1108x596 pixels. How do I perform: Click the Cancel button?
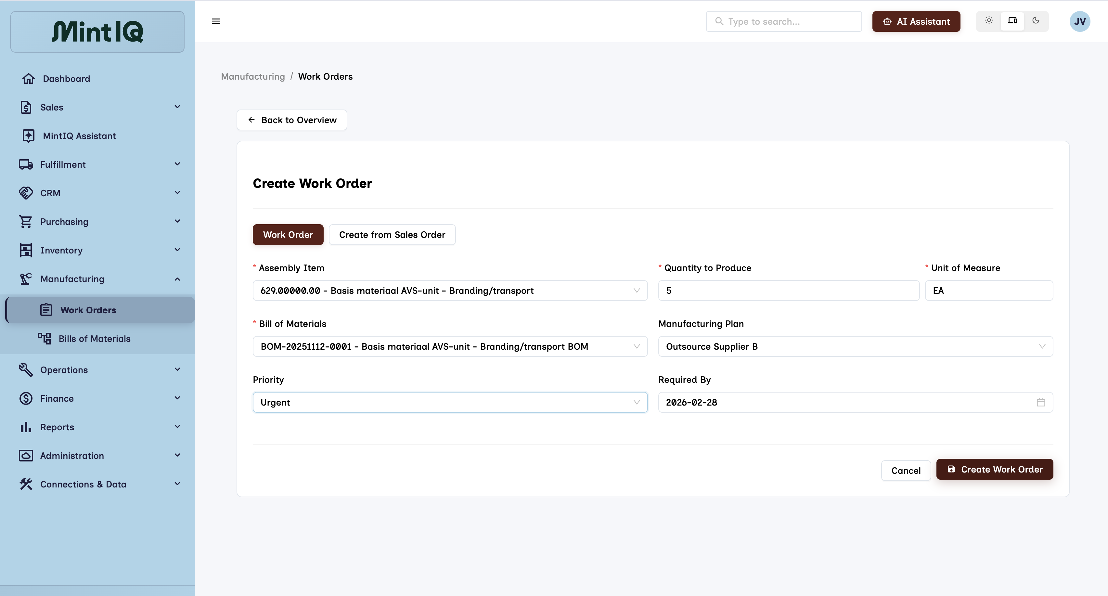pyautogui.click(x=906, y=470)
